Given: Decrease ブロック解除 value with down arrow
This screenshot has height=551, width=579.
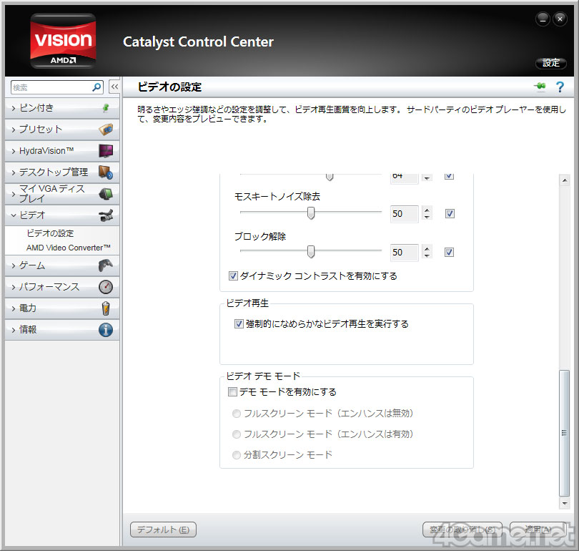Looking at the screenshot, I should pyautogui.click(x=427, y=255).
